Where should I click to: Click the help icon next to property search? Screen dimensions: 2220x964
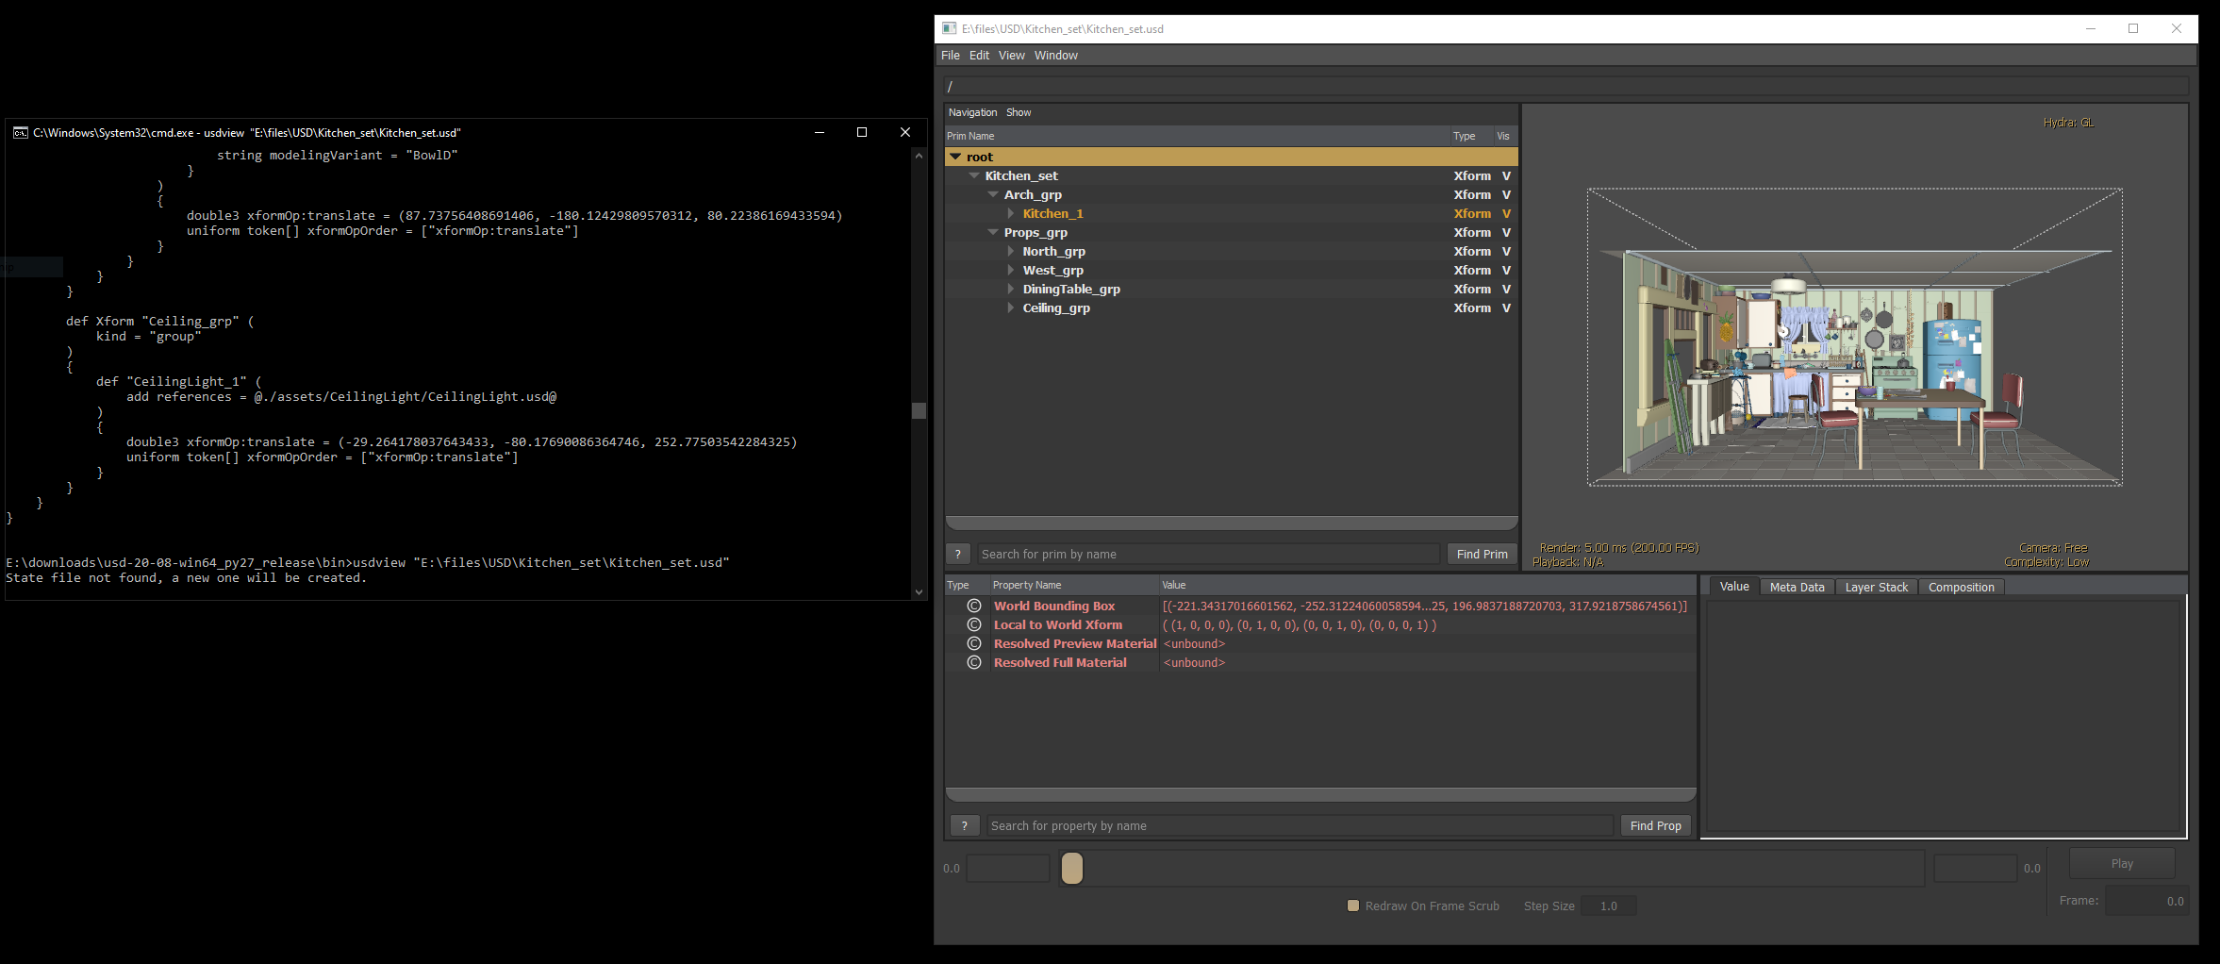click(964, 825)
